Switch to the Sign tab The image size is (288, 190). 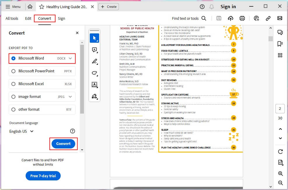click(62, 19)
